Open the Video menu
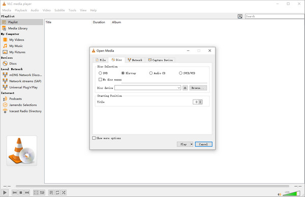The height and width of the screenshot is (197, 305). (46, 10)
